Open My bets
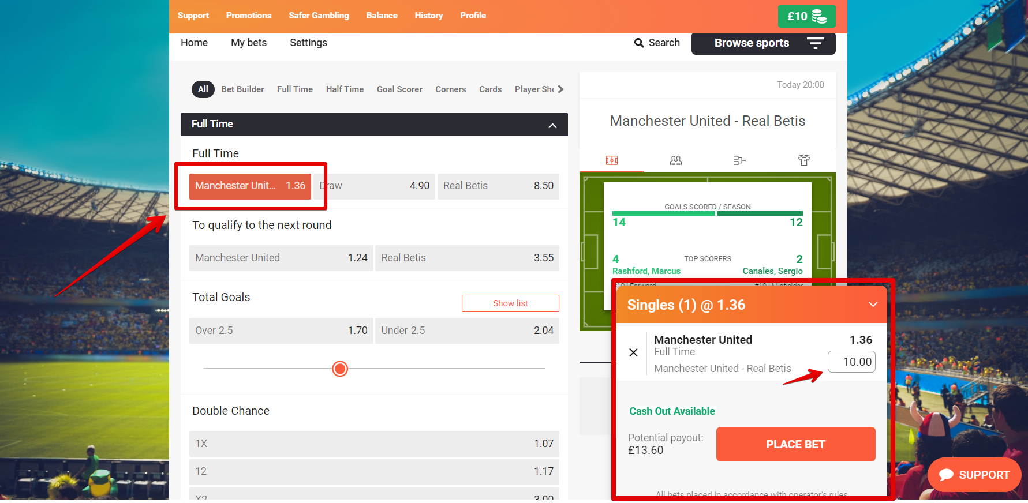The width and height of the screenshot is (1028, 503). coord(249,43)
